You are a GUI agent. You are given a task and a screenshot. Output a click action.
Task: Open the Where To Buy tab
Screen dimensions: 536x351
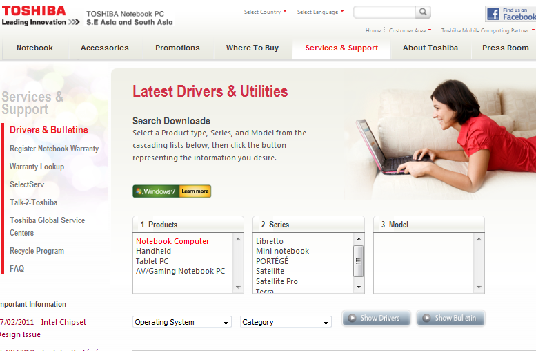click(252, 48)
